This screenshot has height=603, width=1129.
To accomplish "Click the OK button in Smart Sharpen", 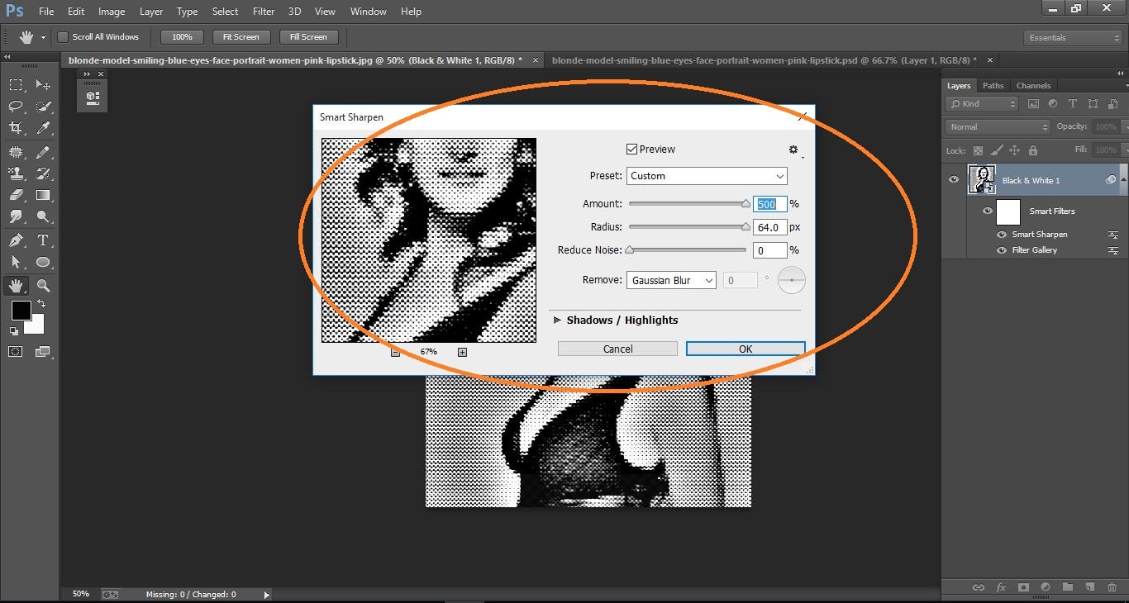I will 745,348.
